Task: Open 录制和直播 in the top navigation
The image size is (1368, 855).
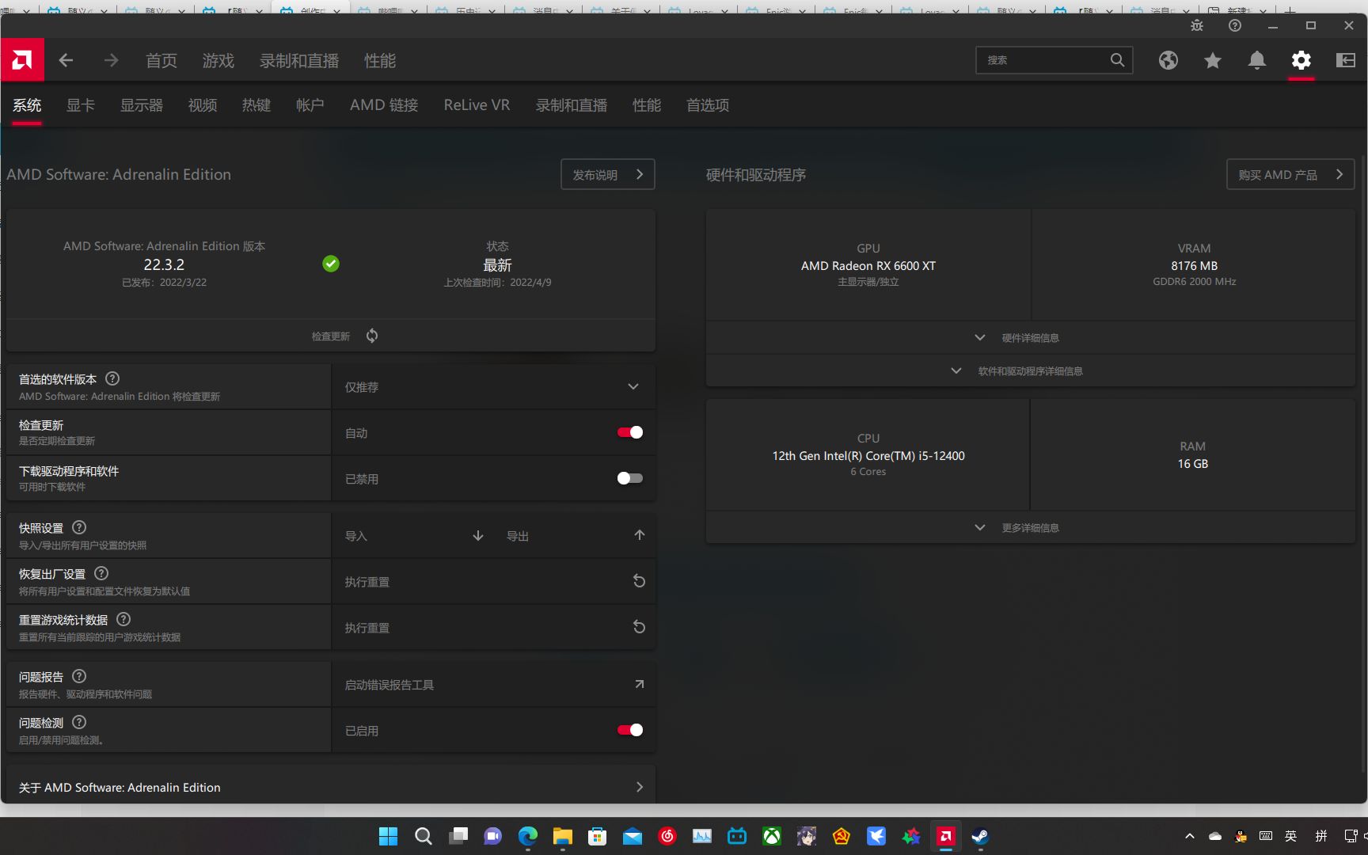Action: pyautogui.click(x=299, y=61)
